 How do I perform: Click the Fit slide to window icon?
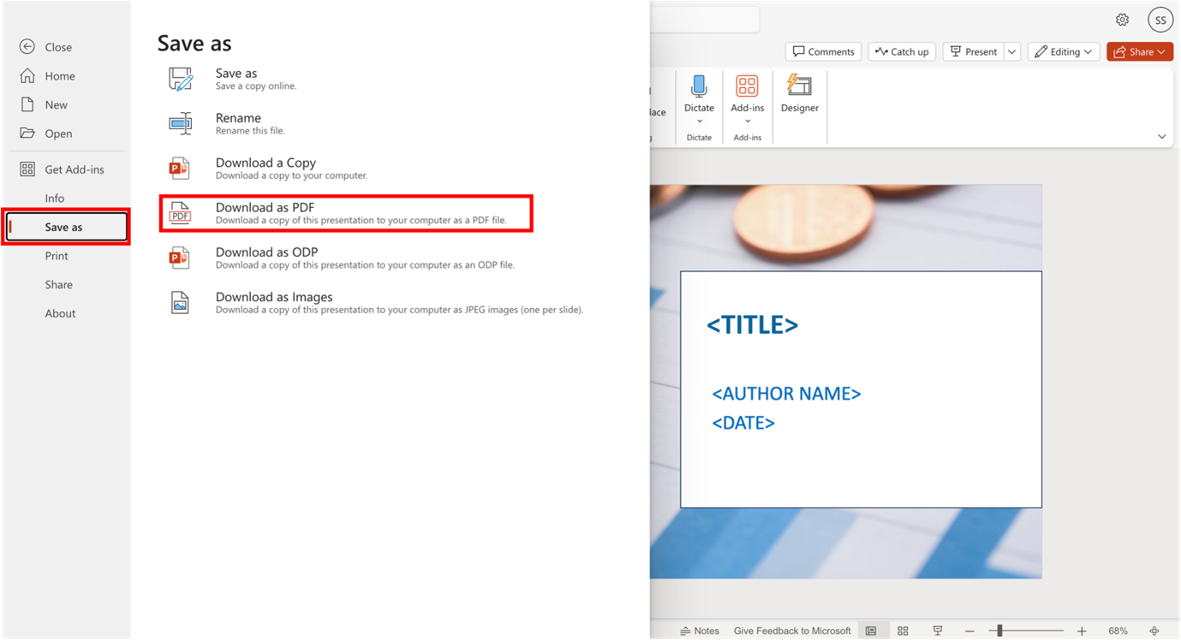pos(1154,631)
